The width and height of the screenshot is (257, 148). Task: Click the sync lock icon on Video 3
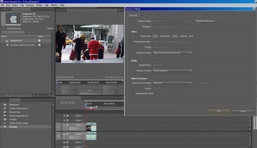click(67, 116)
